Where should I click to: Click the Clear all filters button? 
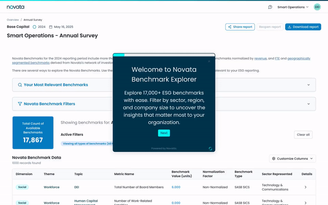click(x=303, y=135)
